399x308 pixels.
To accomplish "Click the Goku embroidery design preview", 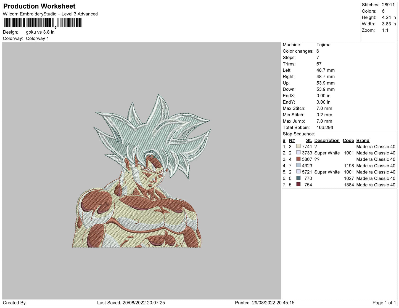I will coord(141,171).
